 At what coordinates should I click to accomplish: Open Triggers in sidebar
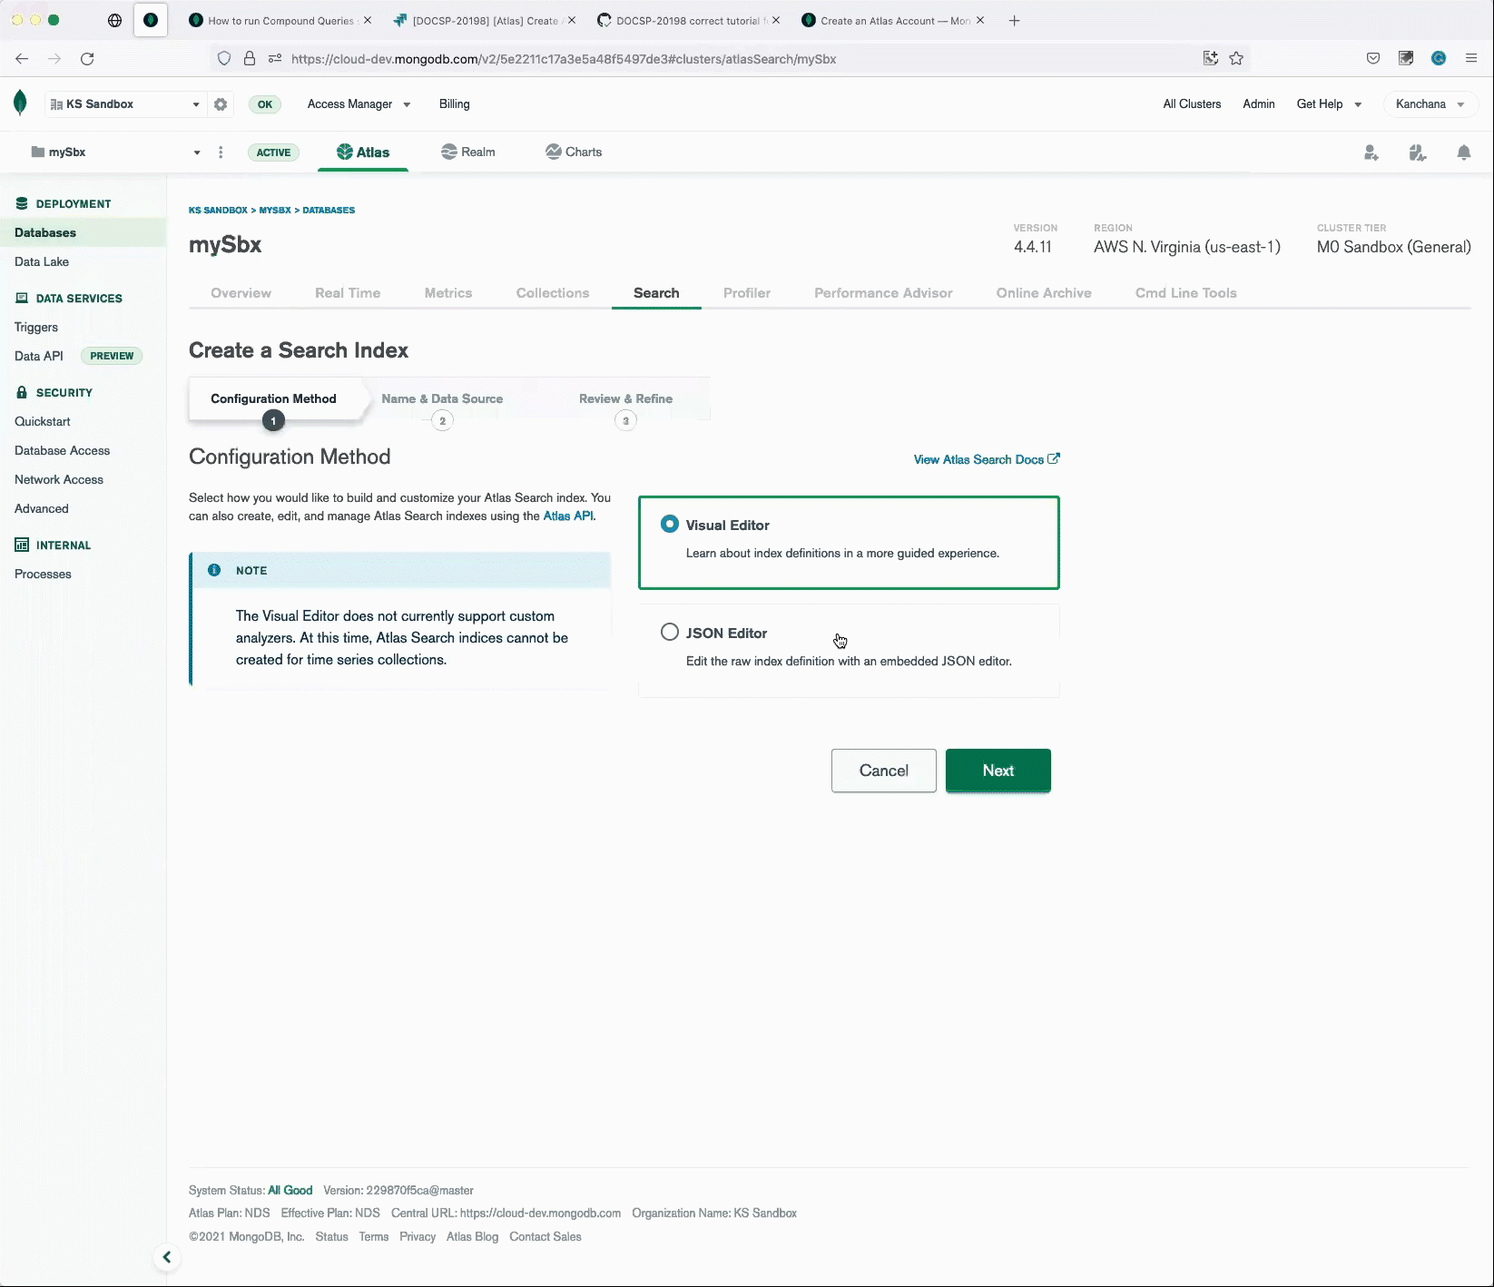(36, 327)
